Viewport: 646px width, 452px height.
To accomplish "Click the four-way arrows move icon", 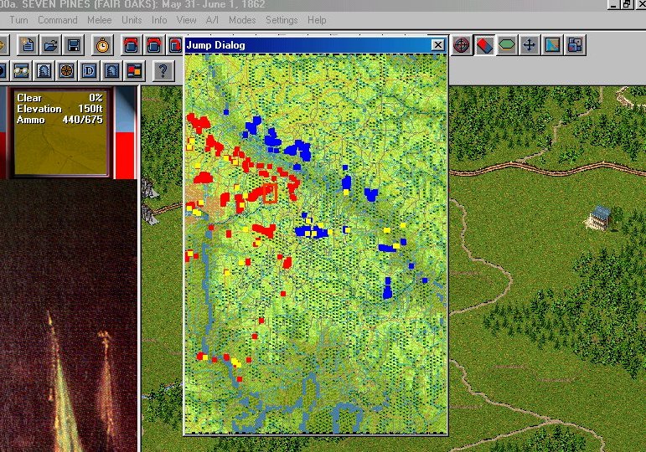I will click(x=530, y=45).
